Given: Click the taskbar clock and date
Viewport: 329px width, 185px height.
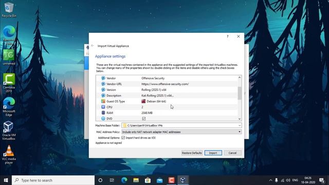Looking at the screenshot, I should [x=308, y=180].
